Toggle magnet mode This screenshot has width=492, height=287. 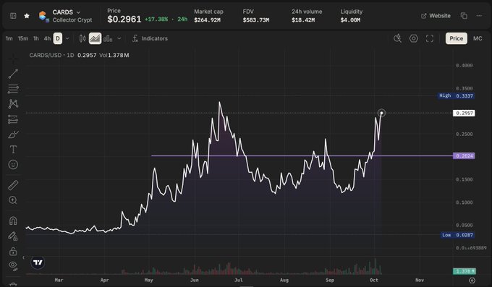(13, 220)
